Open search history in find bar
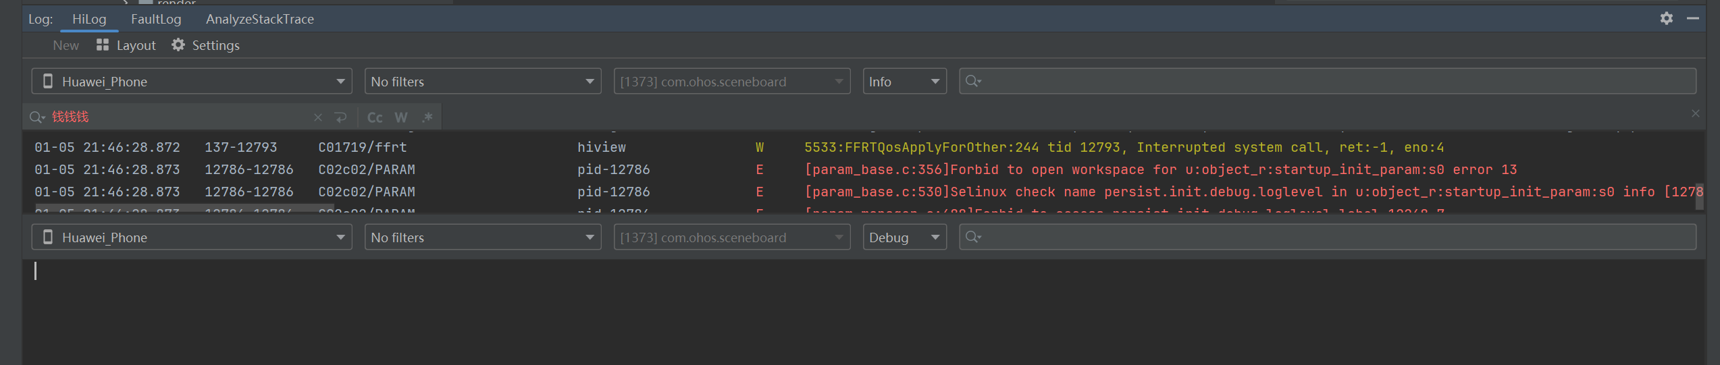 [37, 117]
